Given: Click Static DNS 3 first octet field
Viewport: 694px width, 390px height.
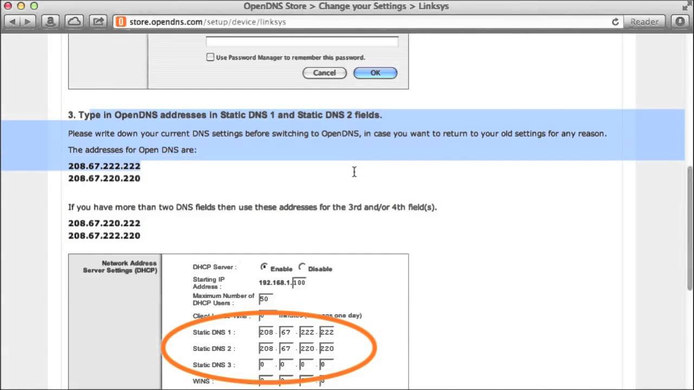Looking at the screenshot, I should [x=266, y=365].
